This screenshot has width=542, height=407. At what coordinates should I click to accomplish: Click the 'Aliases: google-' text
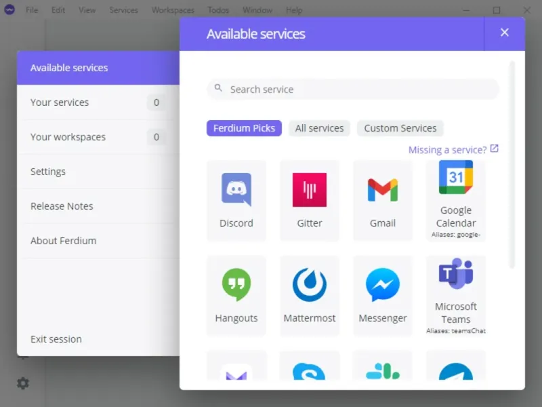[x=455, y=235]
